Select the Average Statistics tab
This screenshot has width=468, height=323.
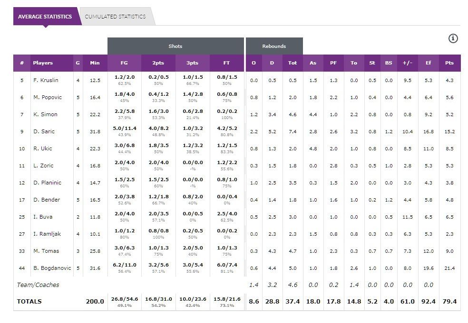[45, 17]
